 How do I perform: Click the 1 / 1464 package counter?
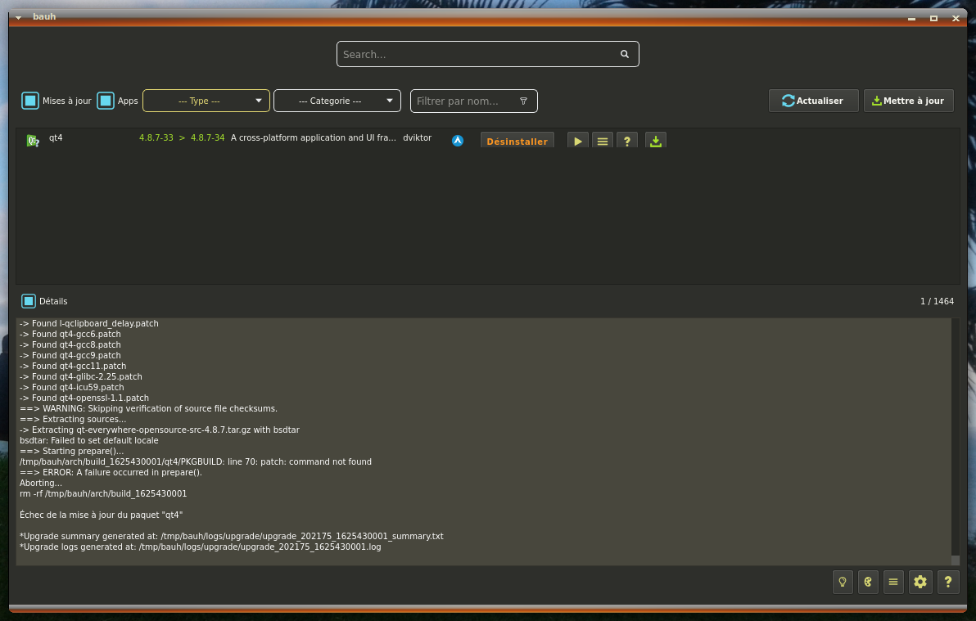(937, 301)
